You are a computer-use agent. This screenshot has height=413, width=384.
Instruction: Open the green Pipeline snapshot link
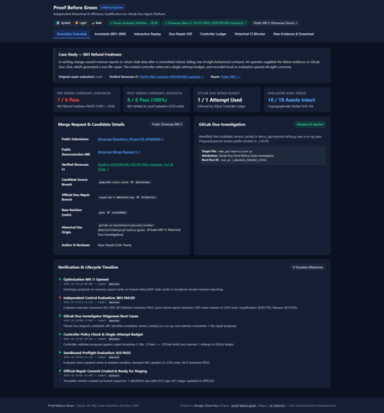(x=136, y=167)
